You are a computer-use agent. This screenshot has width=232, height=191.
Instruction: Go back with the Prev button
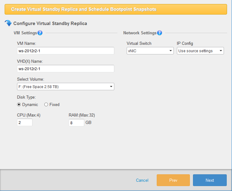(173, 180)
